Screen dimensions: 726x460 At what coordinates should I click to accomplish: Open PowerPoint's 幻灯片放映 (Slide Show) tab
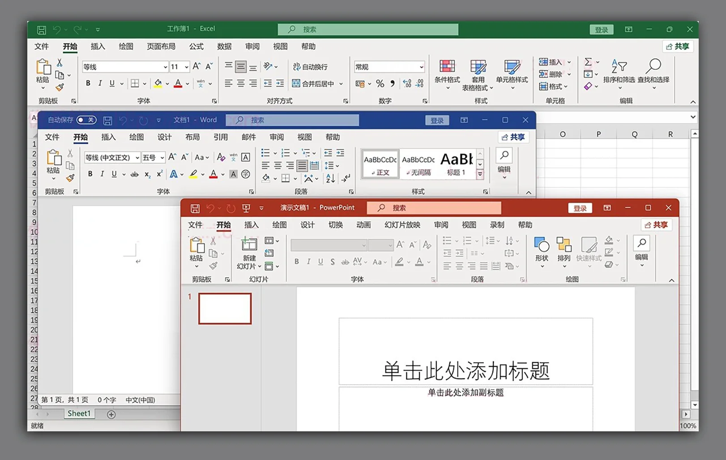coord(402,225)
